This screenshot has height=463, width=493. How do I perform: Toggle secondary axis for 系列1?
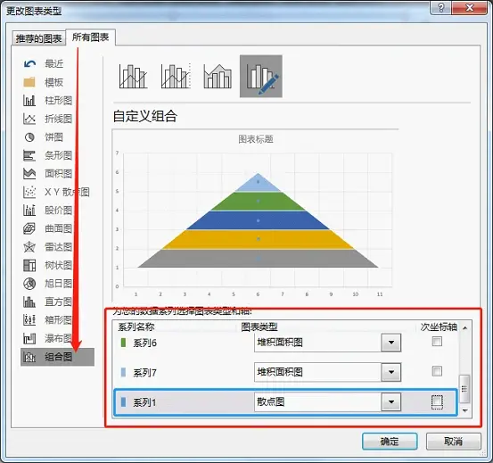[437, 402]
